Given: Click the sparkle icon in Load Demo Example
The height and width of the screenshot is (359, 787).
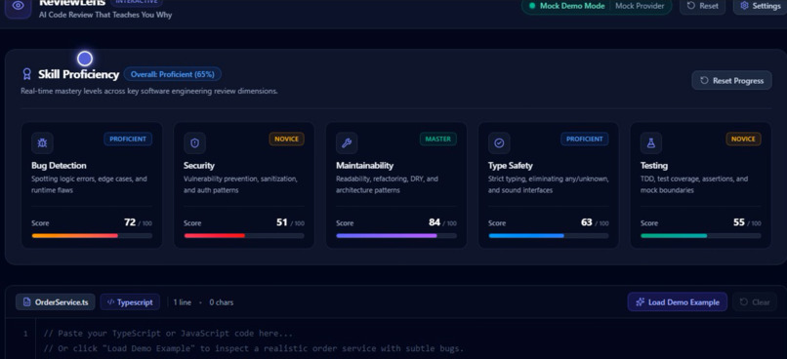Looking at the screenshot, I should pyautogui.click(x=640, y=302).
